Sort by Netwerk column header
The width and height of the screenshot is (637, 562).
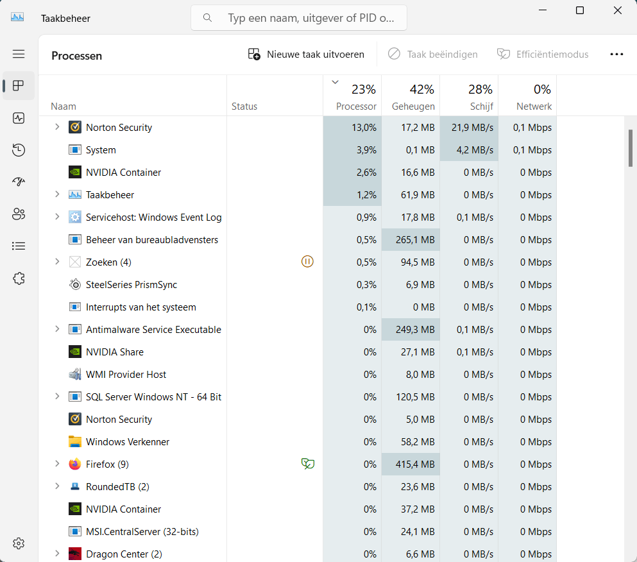tap(527, 96)
